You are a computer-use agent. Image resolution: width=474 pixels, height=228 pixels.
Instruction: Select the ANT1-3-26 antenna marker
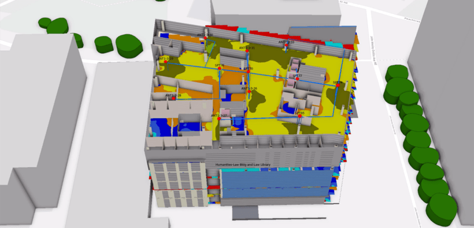pos(249,91)
